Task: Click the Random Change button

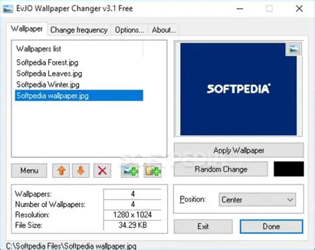Action: click(x=221, y=169)
